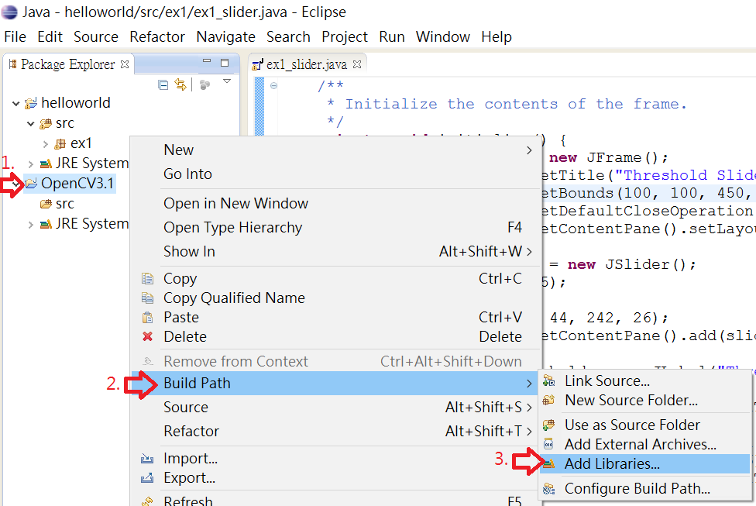Click the comment text "Initialize the contents of the frame."

pos(516,104)
